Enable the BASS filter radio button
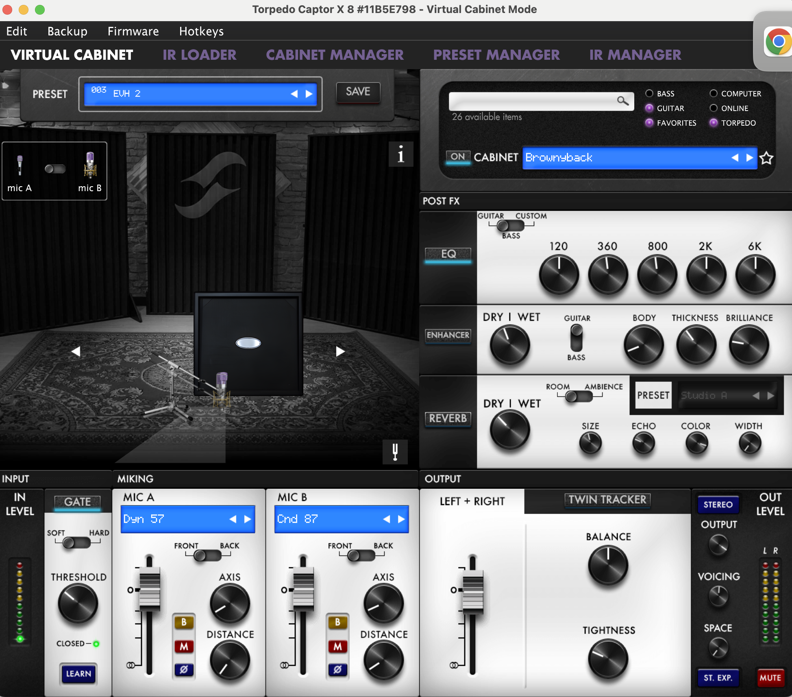Screen dimensions: 792x697 pyautogui.click(x=649, y=94)
